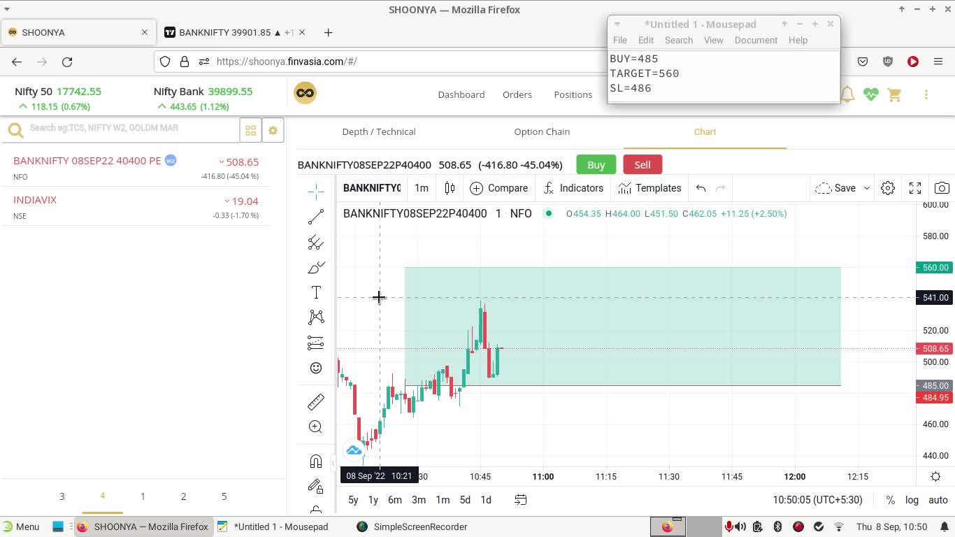The image size is (955, 537).
Task: Toggle percentage scale on price axis
Action: pyautogui.click(x=890, y=500)
